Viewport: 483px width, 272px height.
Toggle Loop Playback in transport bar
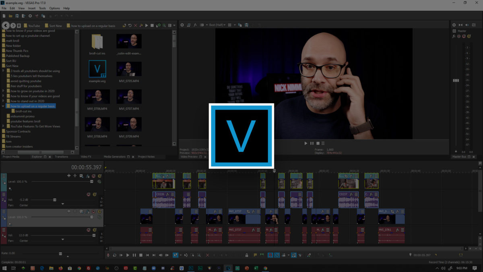coord(115,255)
